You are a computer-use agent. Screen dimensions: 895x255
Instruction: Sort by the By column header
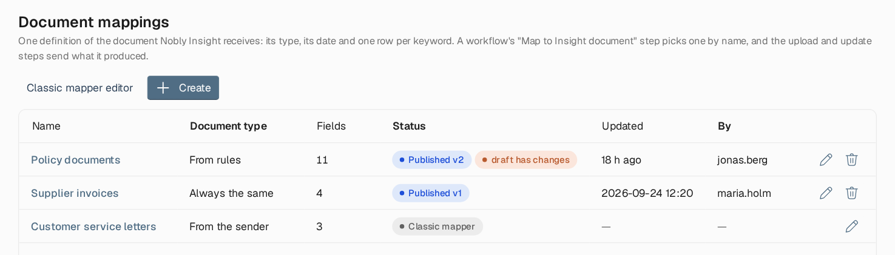coord(724,126)
